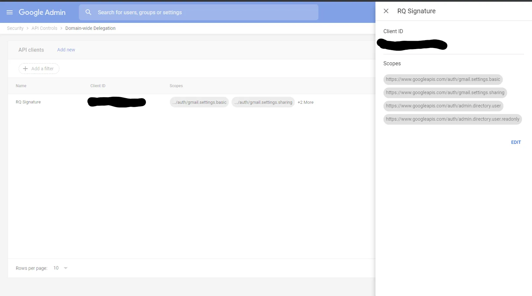The image size is (532, 296).
Task: Click the Client ID column header
Action: click(98, 86)
